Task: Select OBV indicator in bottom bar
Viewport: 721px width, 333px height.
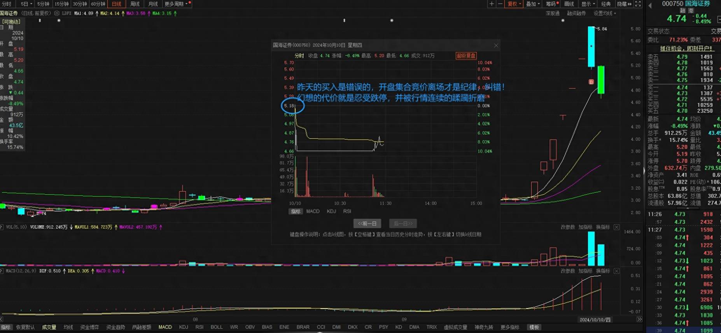Action: coord(250,327)
